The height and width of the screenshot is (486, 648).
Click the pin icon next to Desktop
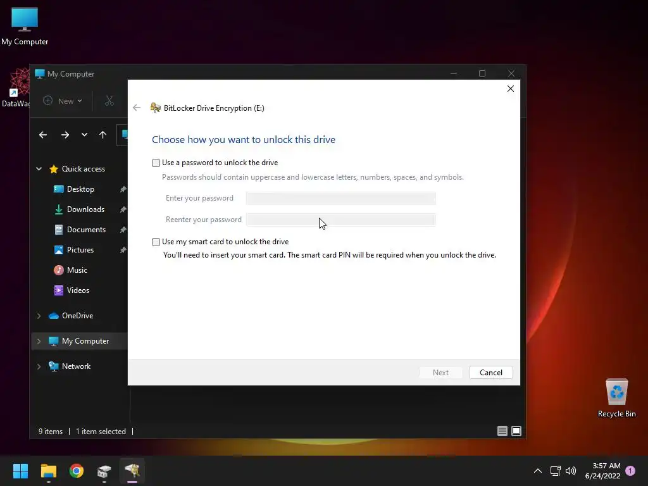(123, 189)
